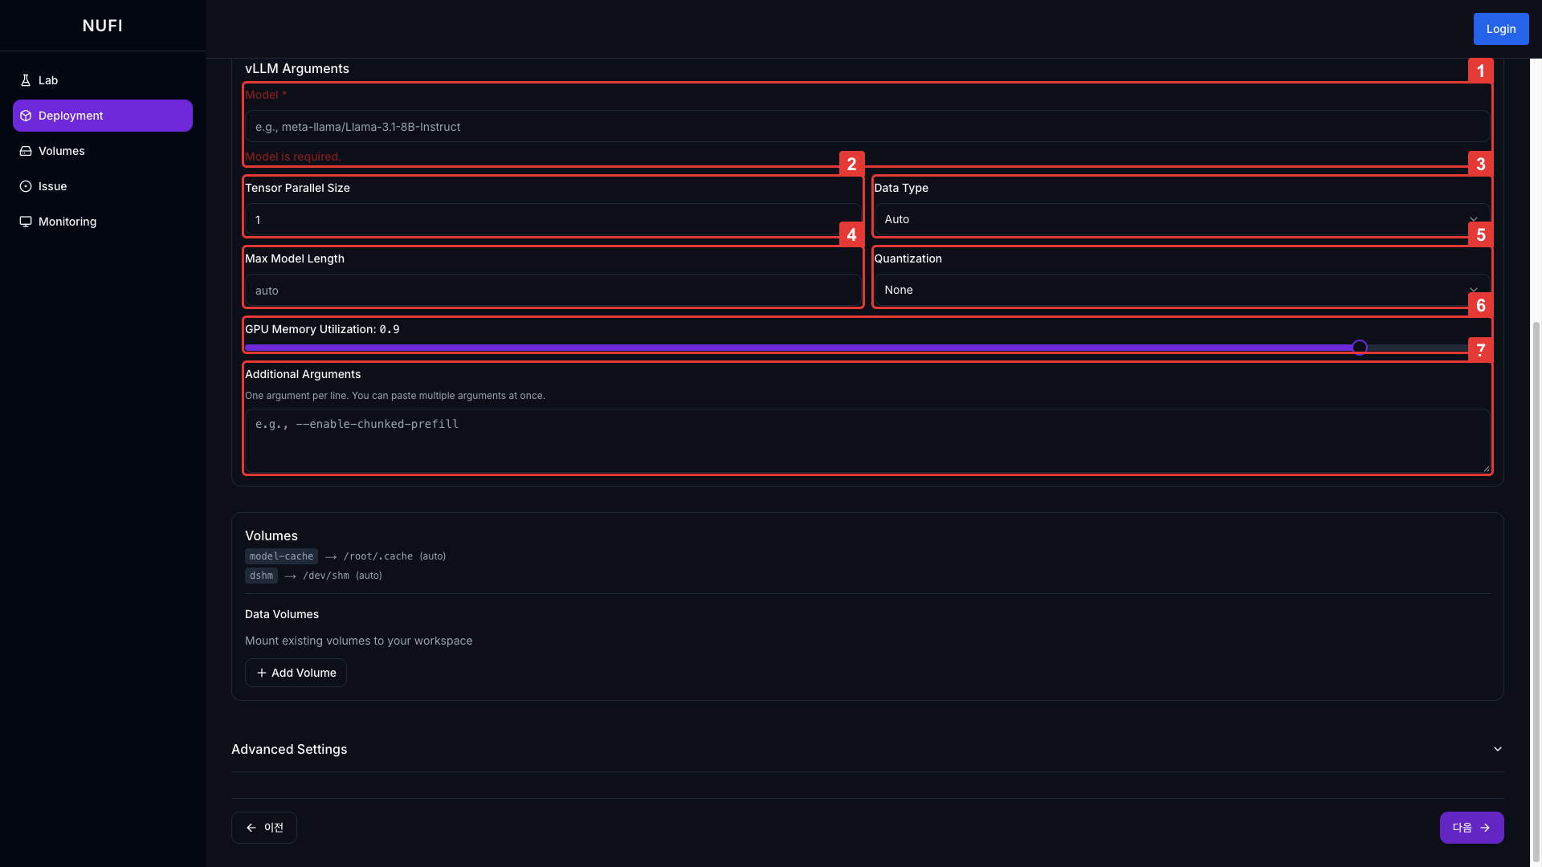Click the Issue circle icon
Viewport: 1542px width, 867px height.
point(26,186)
